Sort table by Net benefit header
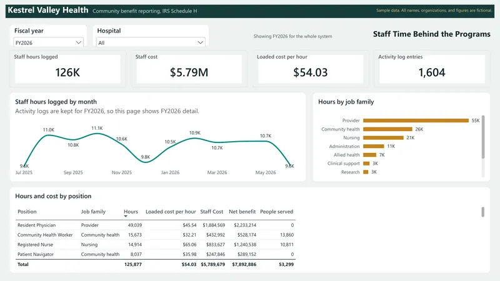This screenshot has width=500, height=281. coord(242,212)
